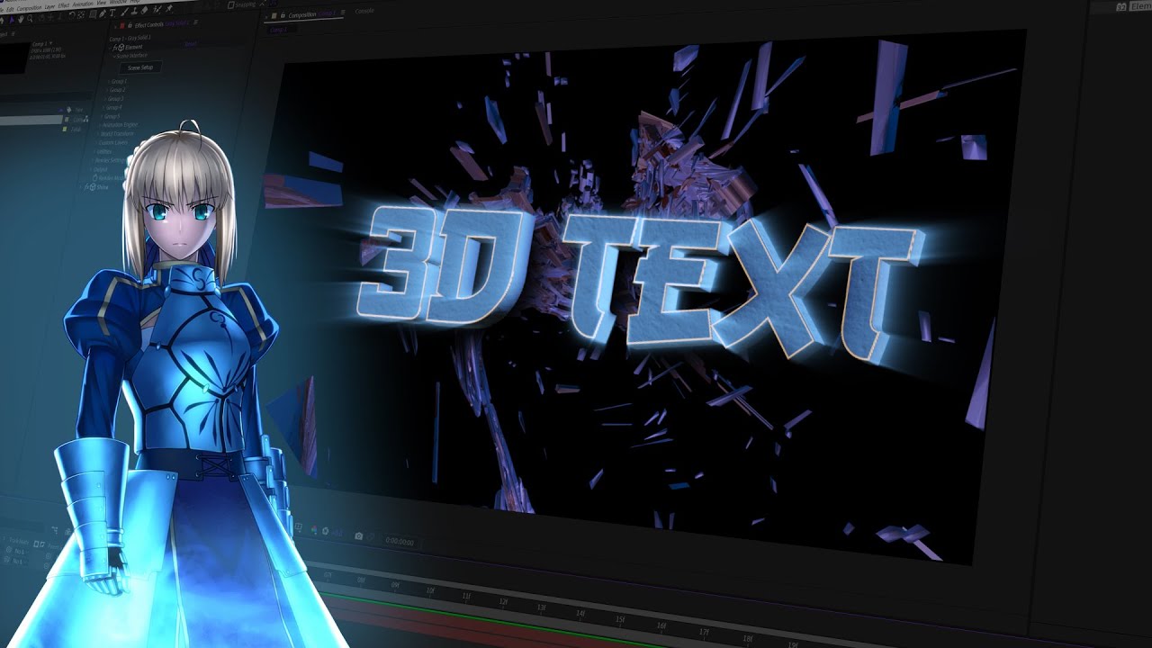This screenshot has width=1152, height=648.
Task: Open the View menu
Action: tap(101, 3)
